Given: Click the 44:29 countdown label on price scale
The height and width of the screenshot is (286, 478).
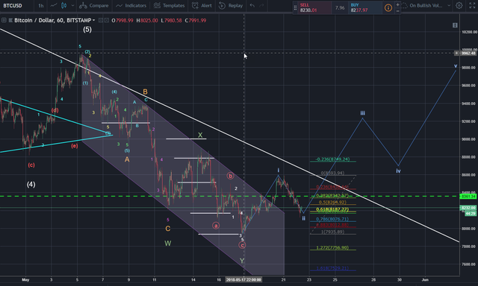Looking at the screenshot, I should click(x=471, y=214).
